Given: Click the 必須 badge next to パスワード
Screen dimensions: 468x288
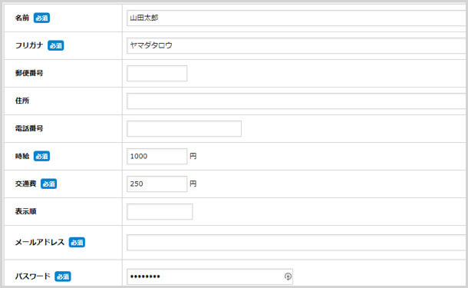Looking at the screenshot, I should pyautogui.click(x=63, y=276).
